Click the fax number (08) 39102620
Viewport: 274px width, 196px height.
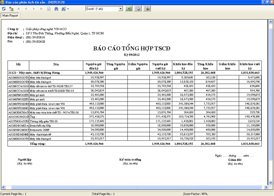[x=35, y=41]
